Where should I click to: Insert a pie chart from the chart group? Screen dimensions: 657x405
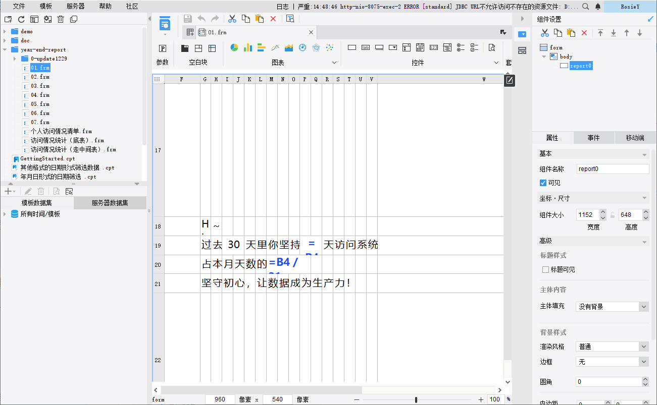coord(234,47)
